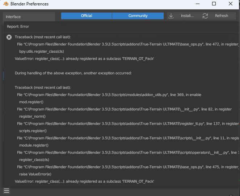The width and height of the screenshot is (240, 196).
Task: Click the register_tt.py line 137 file path
Action: click(x=128, y=124)
